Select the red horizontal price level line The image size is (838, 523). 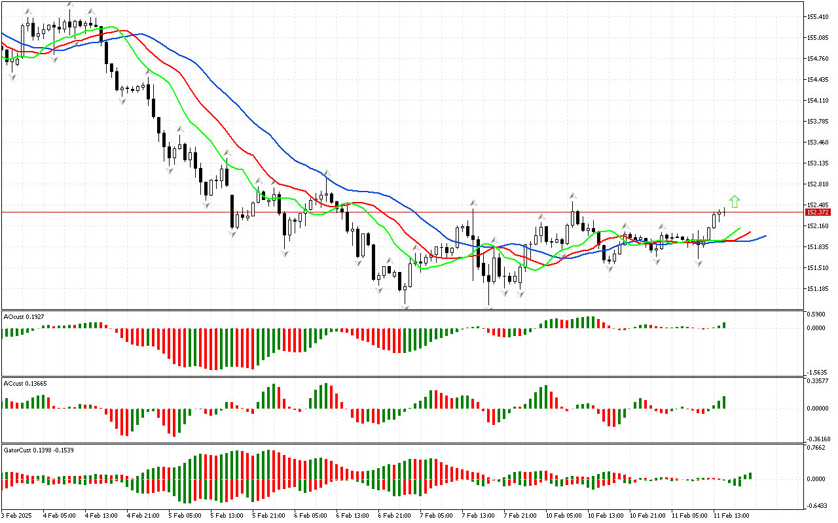(x=393, y=212)
